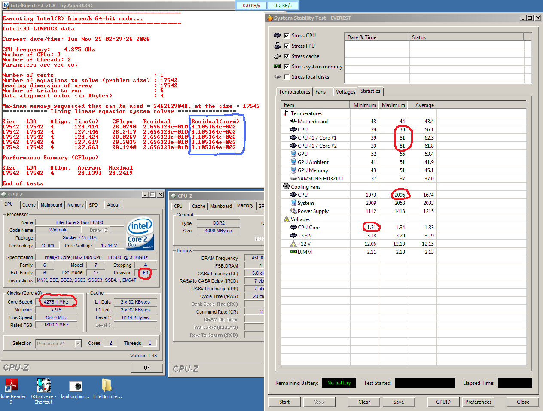Open the Cache tab in left CPU-Z
543x411 pixels.
pos(29,205)
